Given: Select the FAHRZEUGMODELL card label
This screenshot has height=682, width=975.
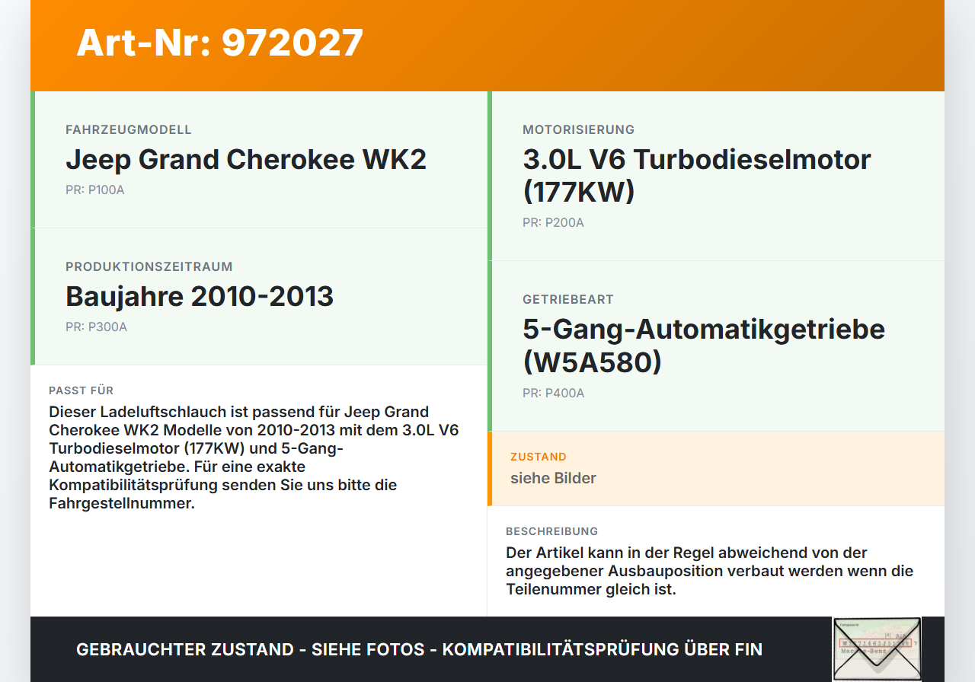Looking at the screenshot, I should tap(129, 129).
